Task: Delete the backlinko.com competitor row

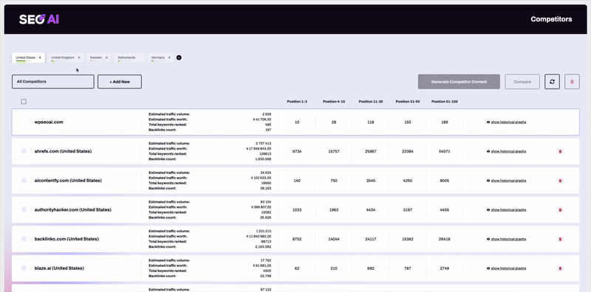Action: click(560, 239)
